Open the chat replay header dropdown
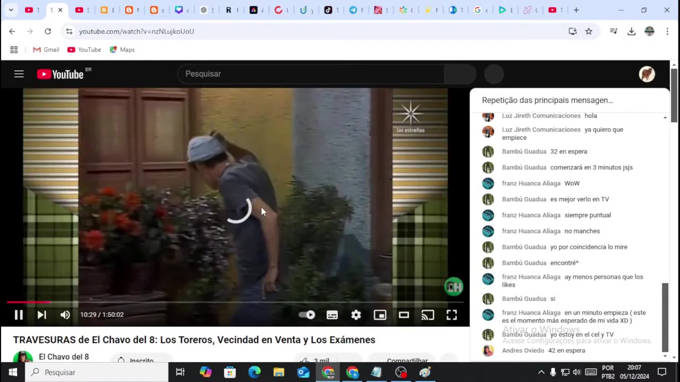The image size is (680, 382). (547, 100)
